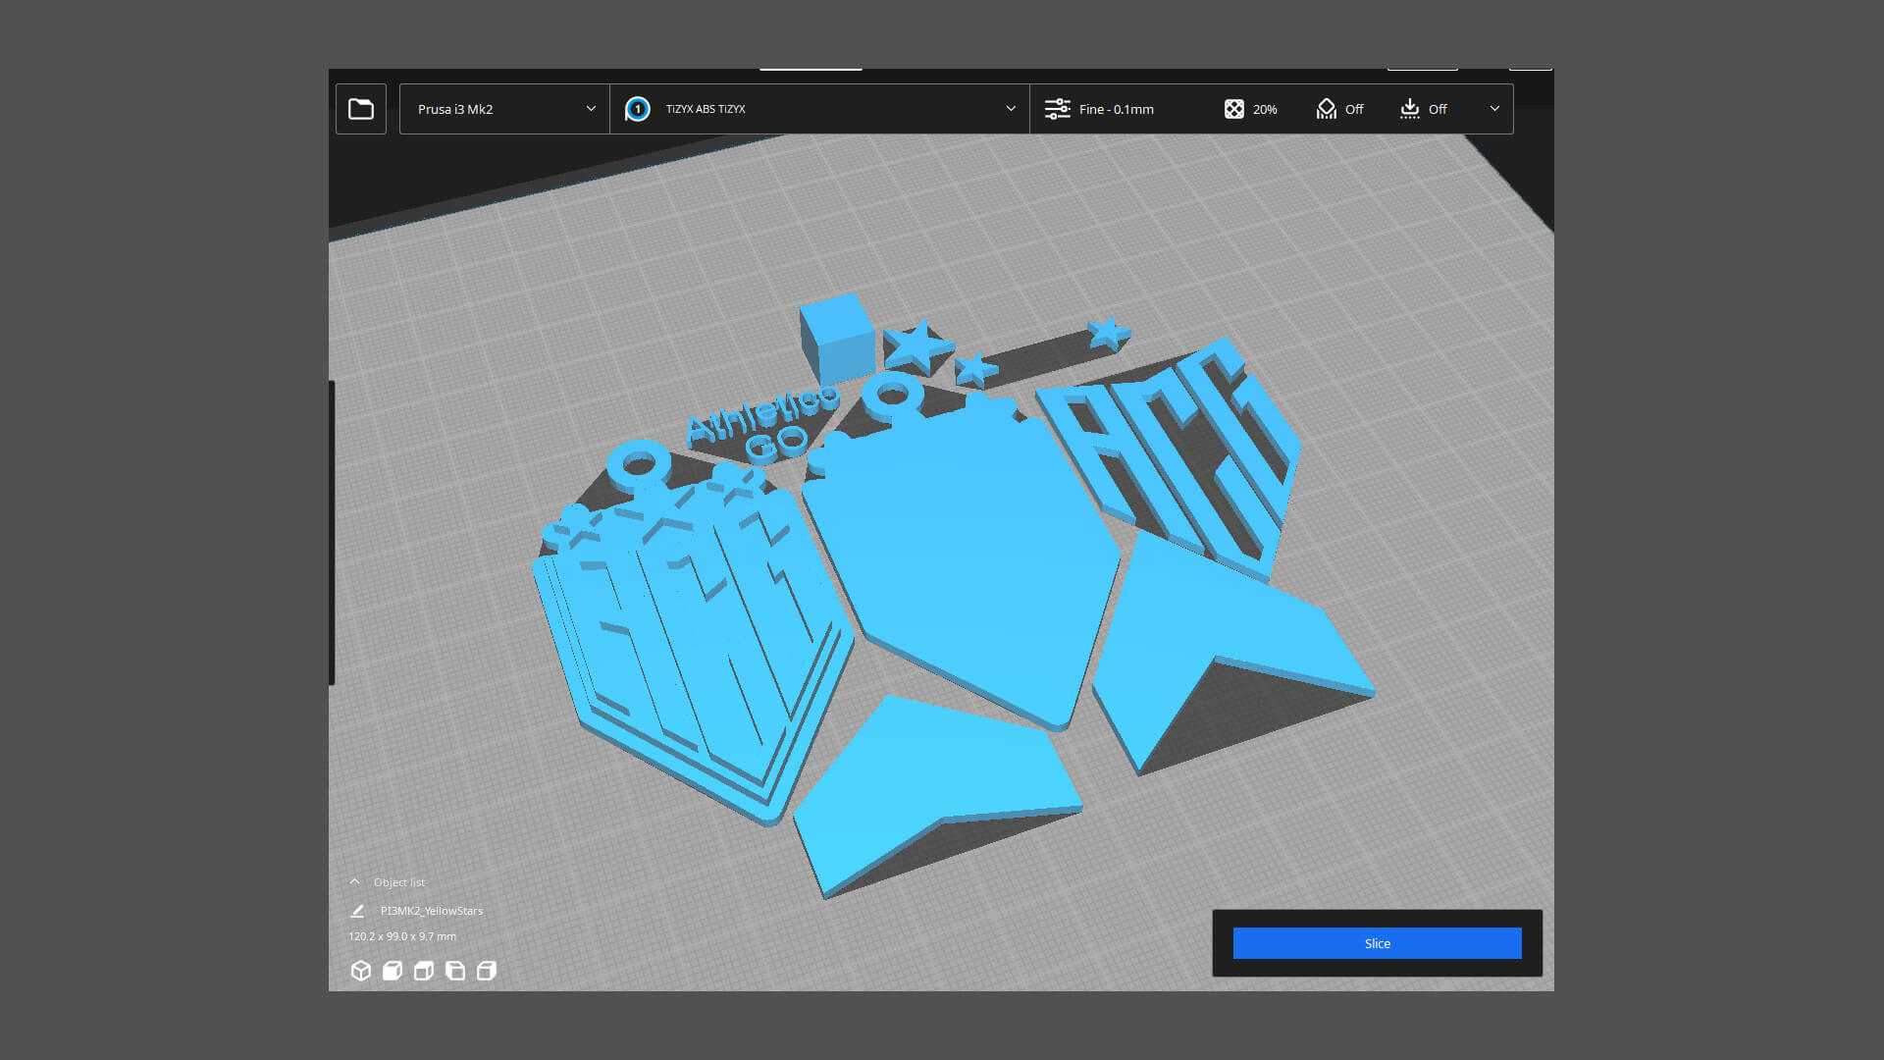Switch to the 3D perspective view cube
The width and height of the screenshot is (1884, 1060).
click(360, 971)
